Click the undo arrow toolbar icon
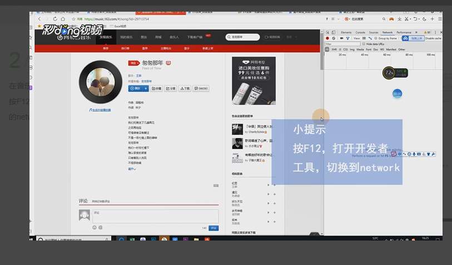Viewport: 452px width, 265px height. pyautogui.click(x=415, y=19)
